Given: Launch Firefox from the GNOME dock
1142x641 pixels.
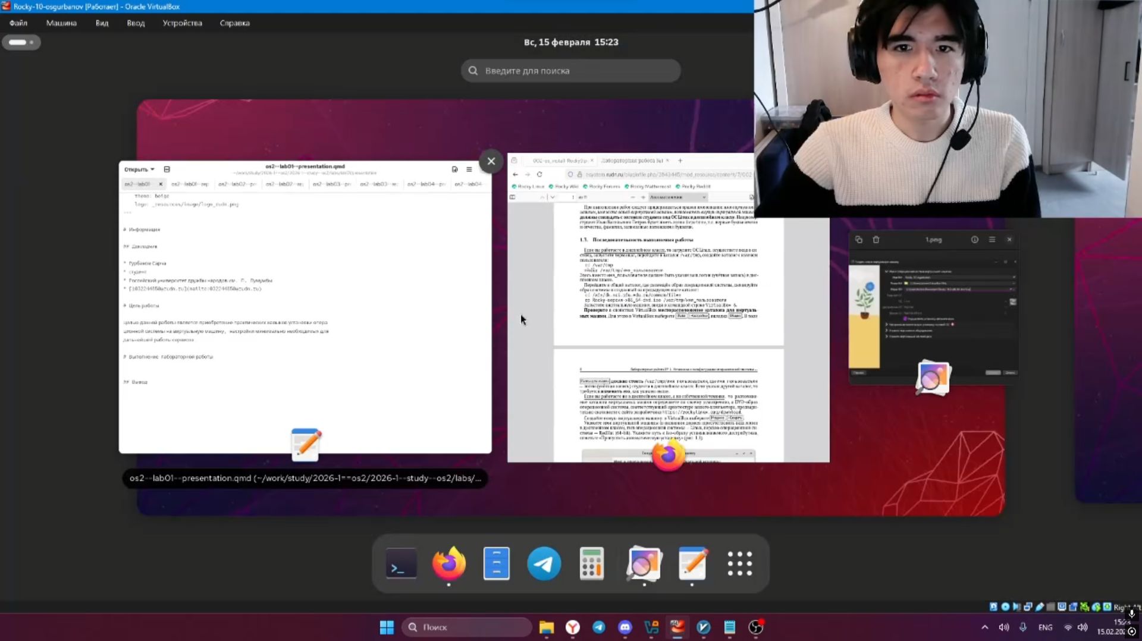Looking at the screenshot, I should coord(448,563).
